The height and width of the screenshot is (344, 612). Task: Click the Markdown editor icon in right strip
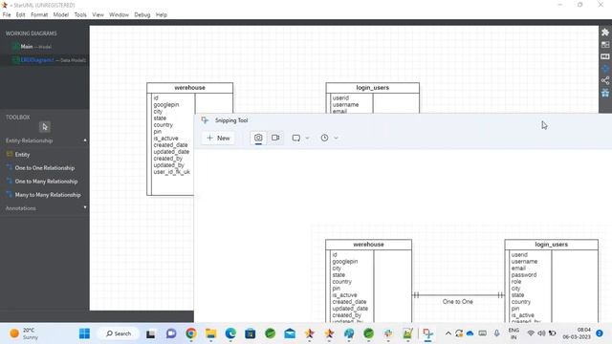point(605,56)
